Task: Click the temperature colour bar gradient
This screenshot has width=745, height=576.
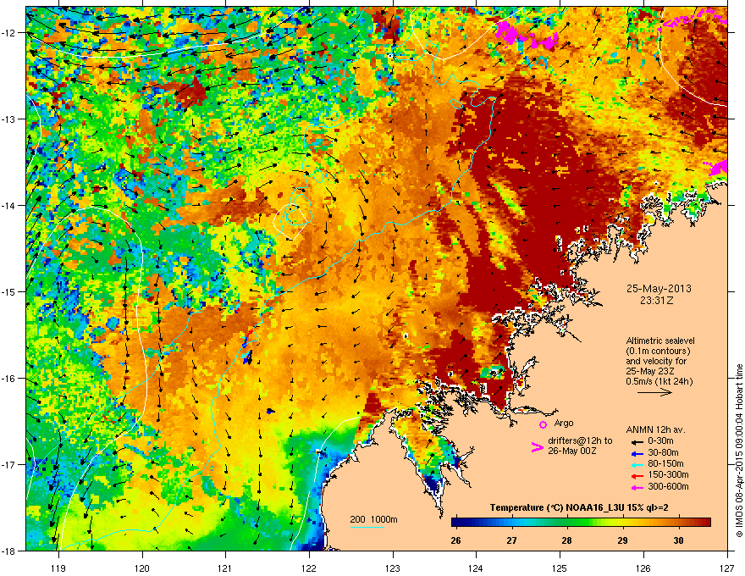Action: pos(581,523)
